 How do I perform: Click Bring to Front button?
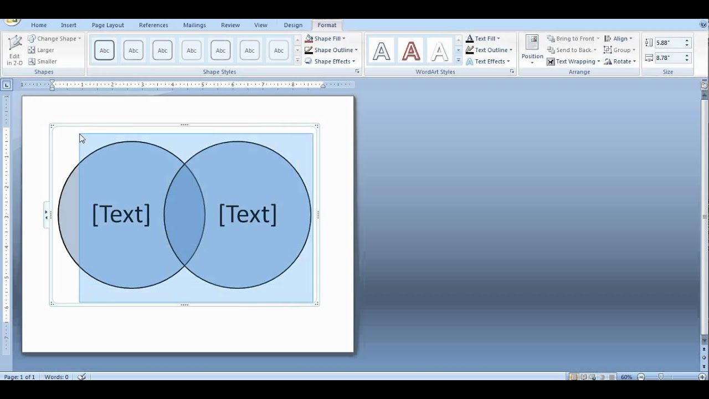(x=573, y=38)
